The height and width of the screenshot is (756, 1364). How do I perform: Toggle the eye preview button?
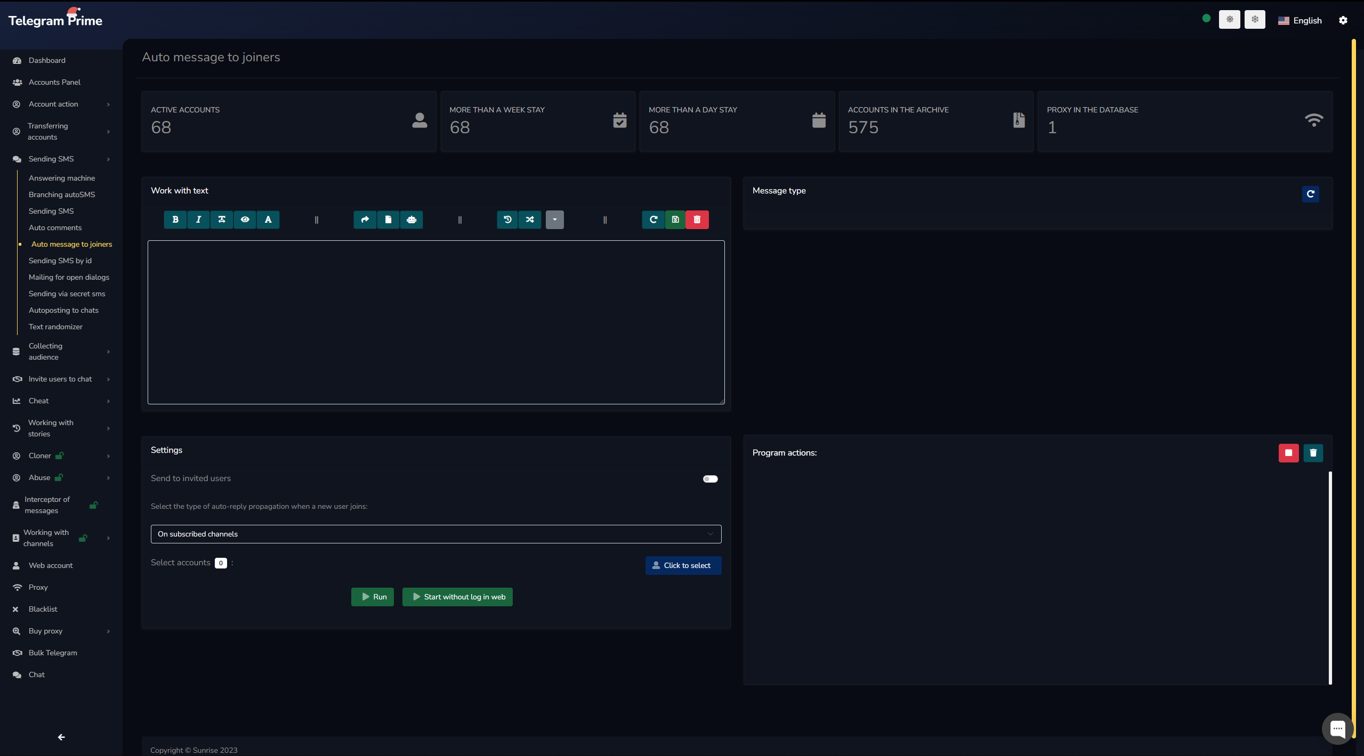(245, 220)
